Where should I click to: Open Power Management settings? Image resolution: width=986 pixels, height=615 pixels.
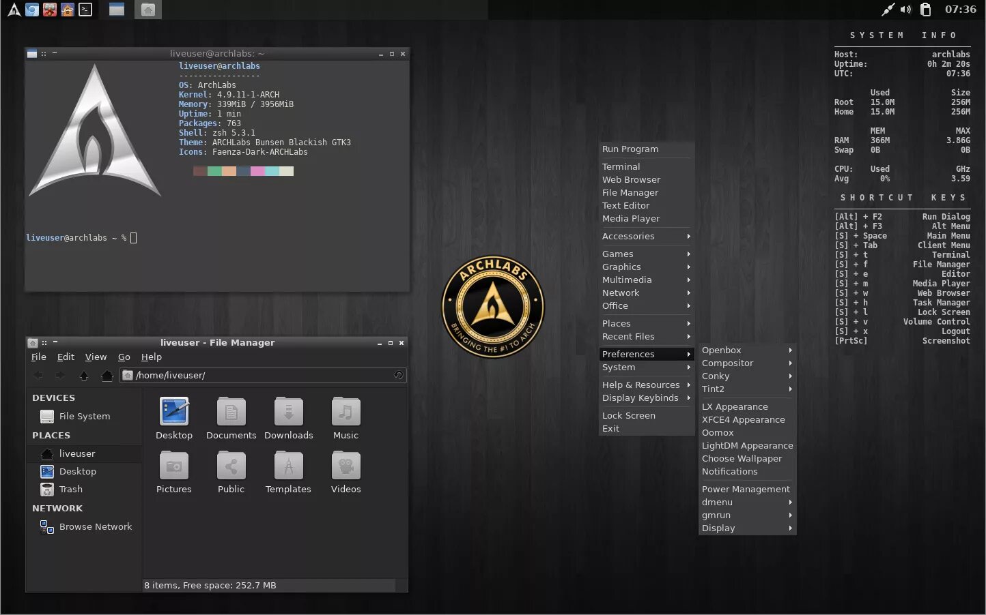747,489
